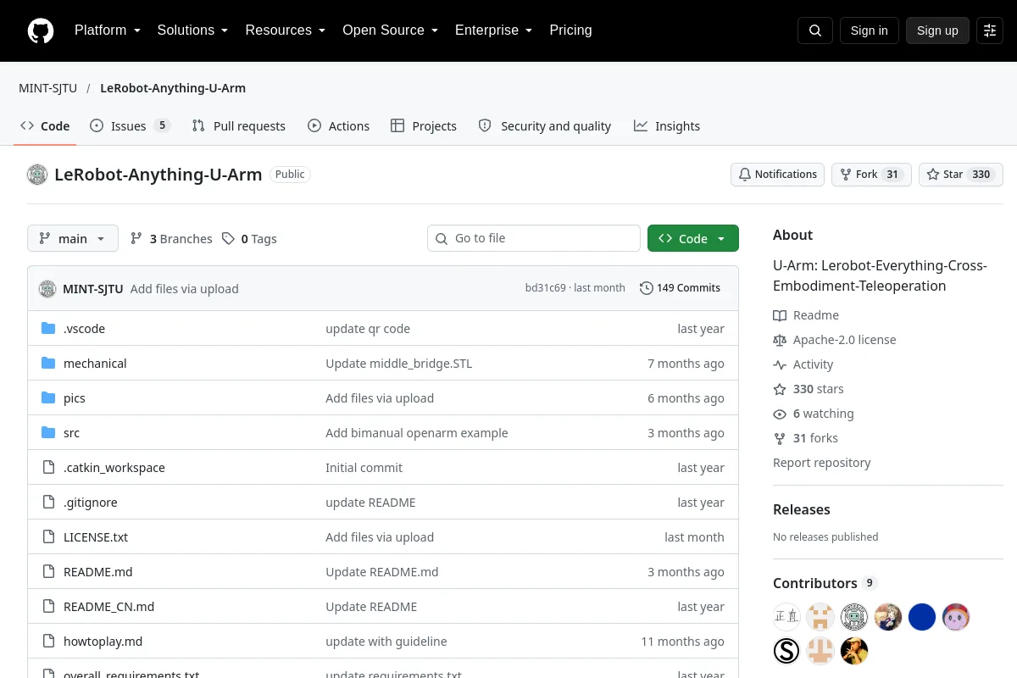Switch to the Projects tab
The height and width of the screenshot is (678, 1017).
point(424,126)
